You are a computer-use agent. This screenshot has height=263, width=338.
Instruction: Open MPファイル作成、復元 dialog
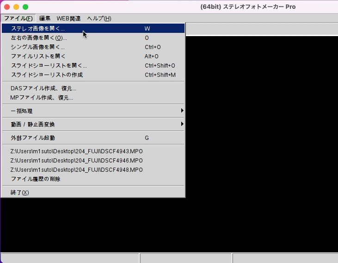tap(93, 98)
